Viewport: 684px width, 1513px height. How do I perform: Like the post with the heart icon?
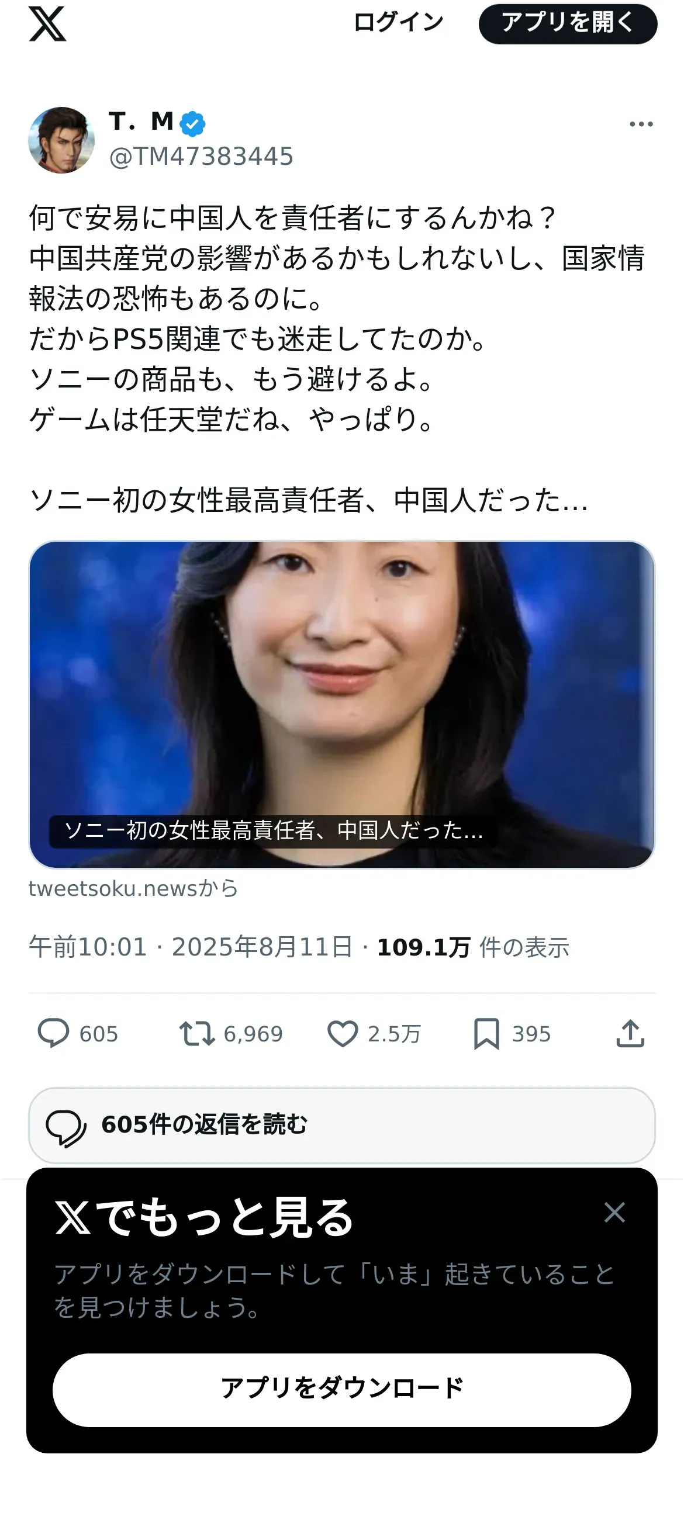pos(343,1034)
